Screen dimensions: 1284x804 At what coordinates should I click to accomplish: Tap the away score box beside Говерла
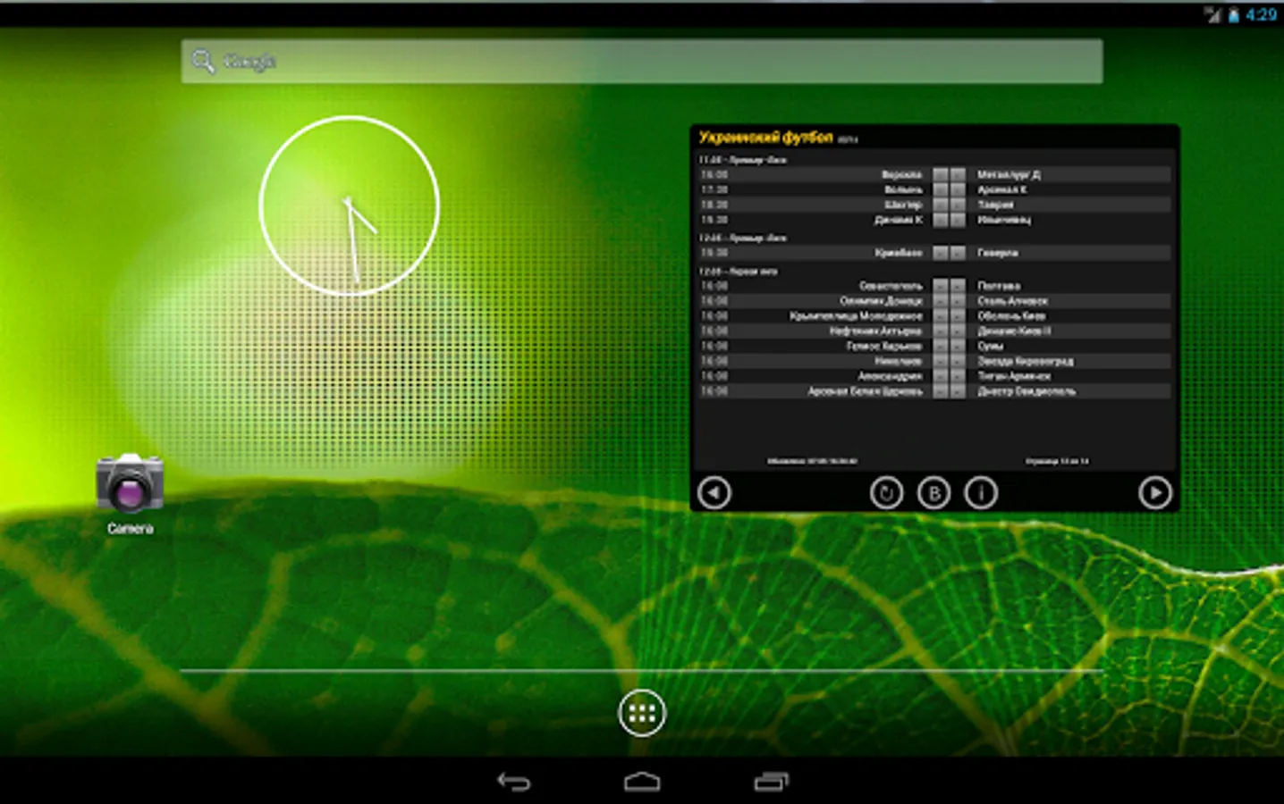(x=958, y=253)
